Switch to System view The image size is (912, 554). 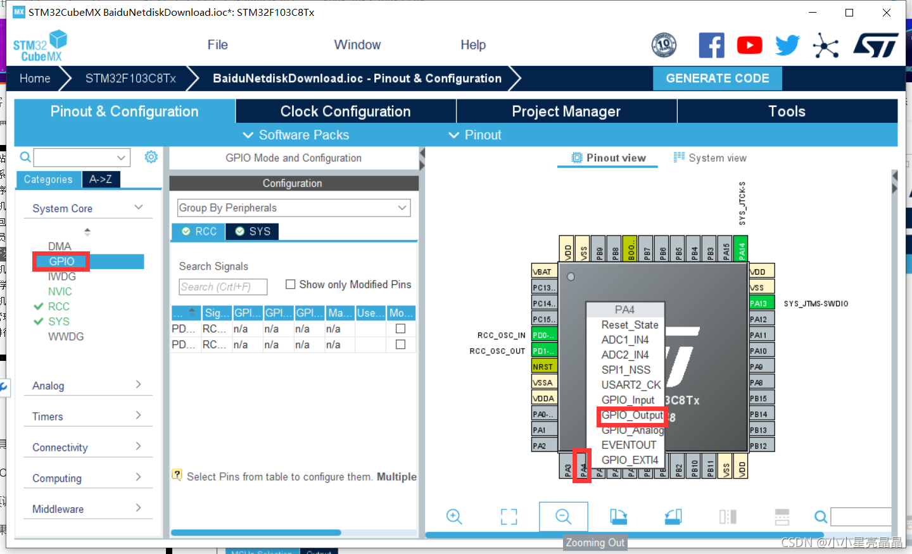[710, 158]
